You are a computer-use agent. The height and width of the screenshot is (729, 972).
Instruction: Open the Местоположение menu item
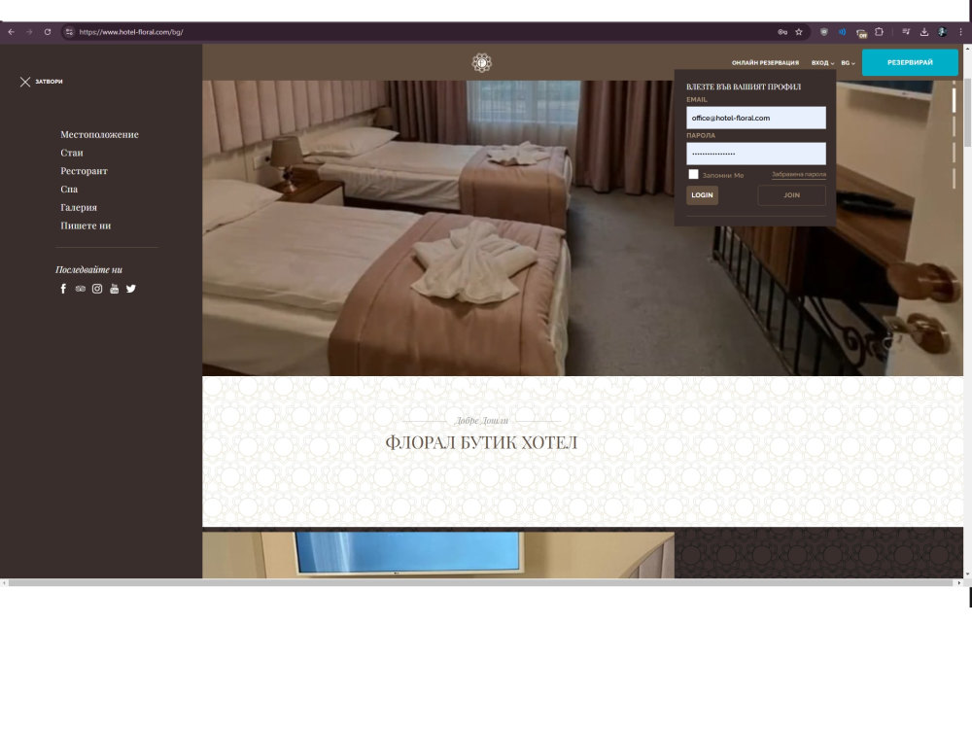(x=99, y=134)
